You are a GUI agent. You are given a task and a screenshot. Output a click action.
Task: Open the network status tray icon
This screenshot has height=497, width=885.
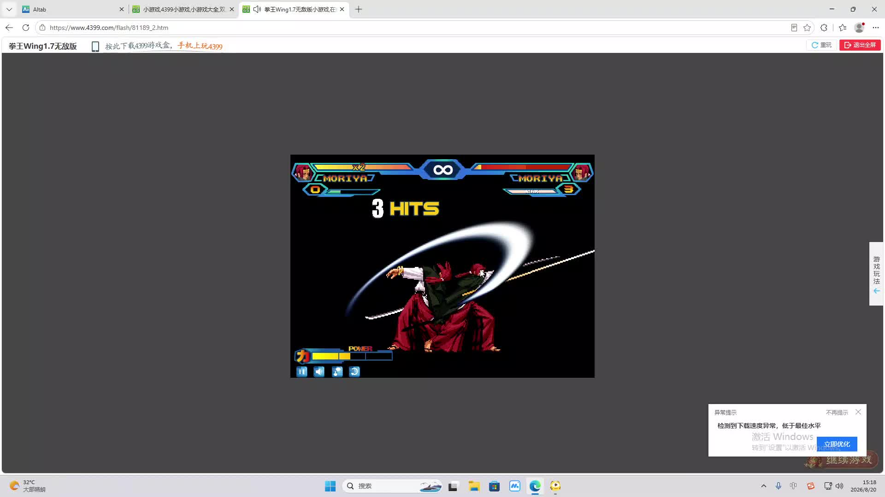click(828, 486)
